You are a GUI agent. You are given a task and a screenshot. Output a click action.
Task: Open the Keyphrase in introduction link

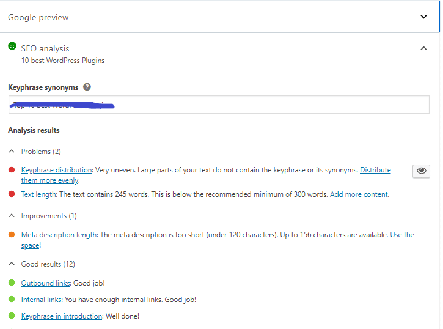pyautogui.click(x=62, y=316)
